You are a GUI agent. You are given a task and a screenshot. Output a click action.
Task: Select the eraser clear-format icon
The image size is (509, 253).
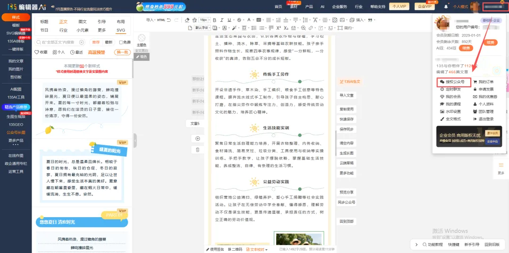pos(187,20)
